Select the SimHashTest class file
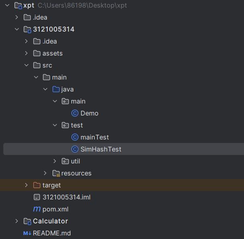 click(x=101, y=149)
